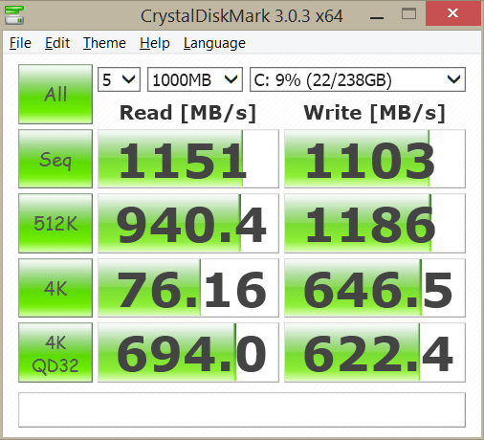Start the 512K benchmark test
The image size is (484, 440).
55,223
